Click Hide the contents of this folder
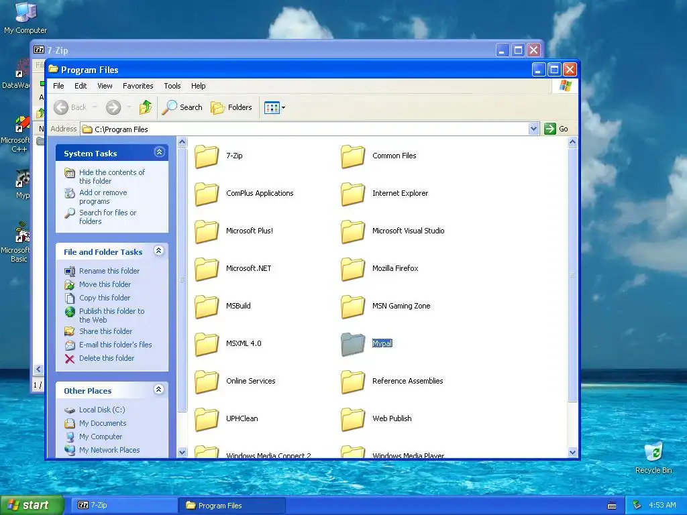This screenshot has width=687, height=515. click(112, 176)
